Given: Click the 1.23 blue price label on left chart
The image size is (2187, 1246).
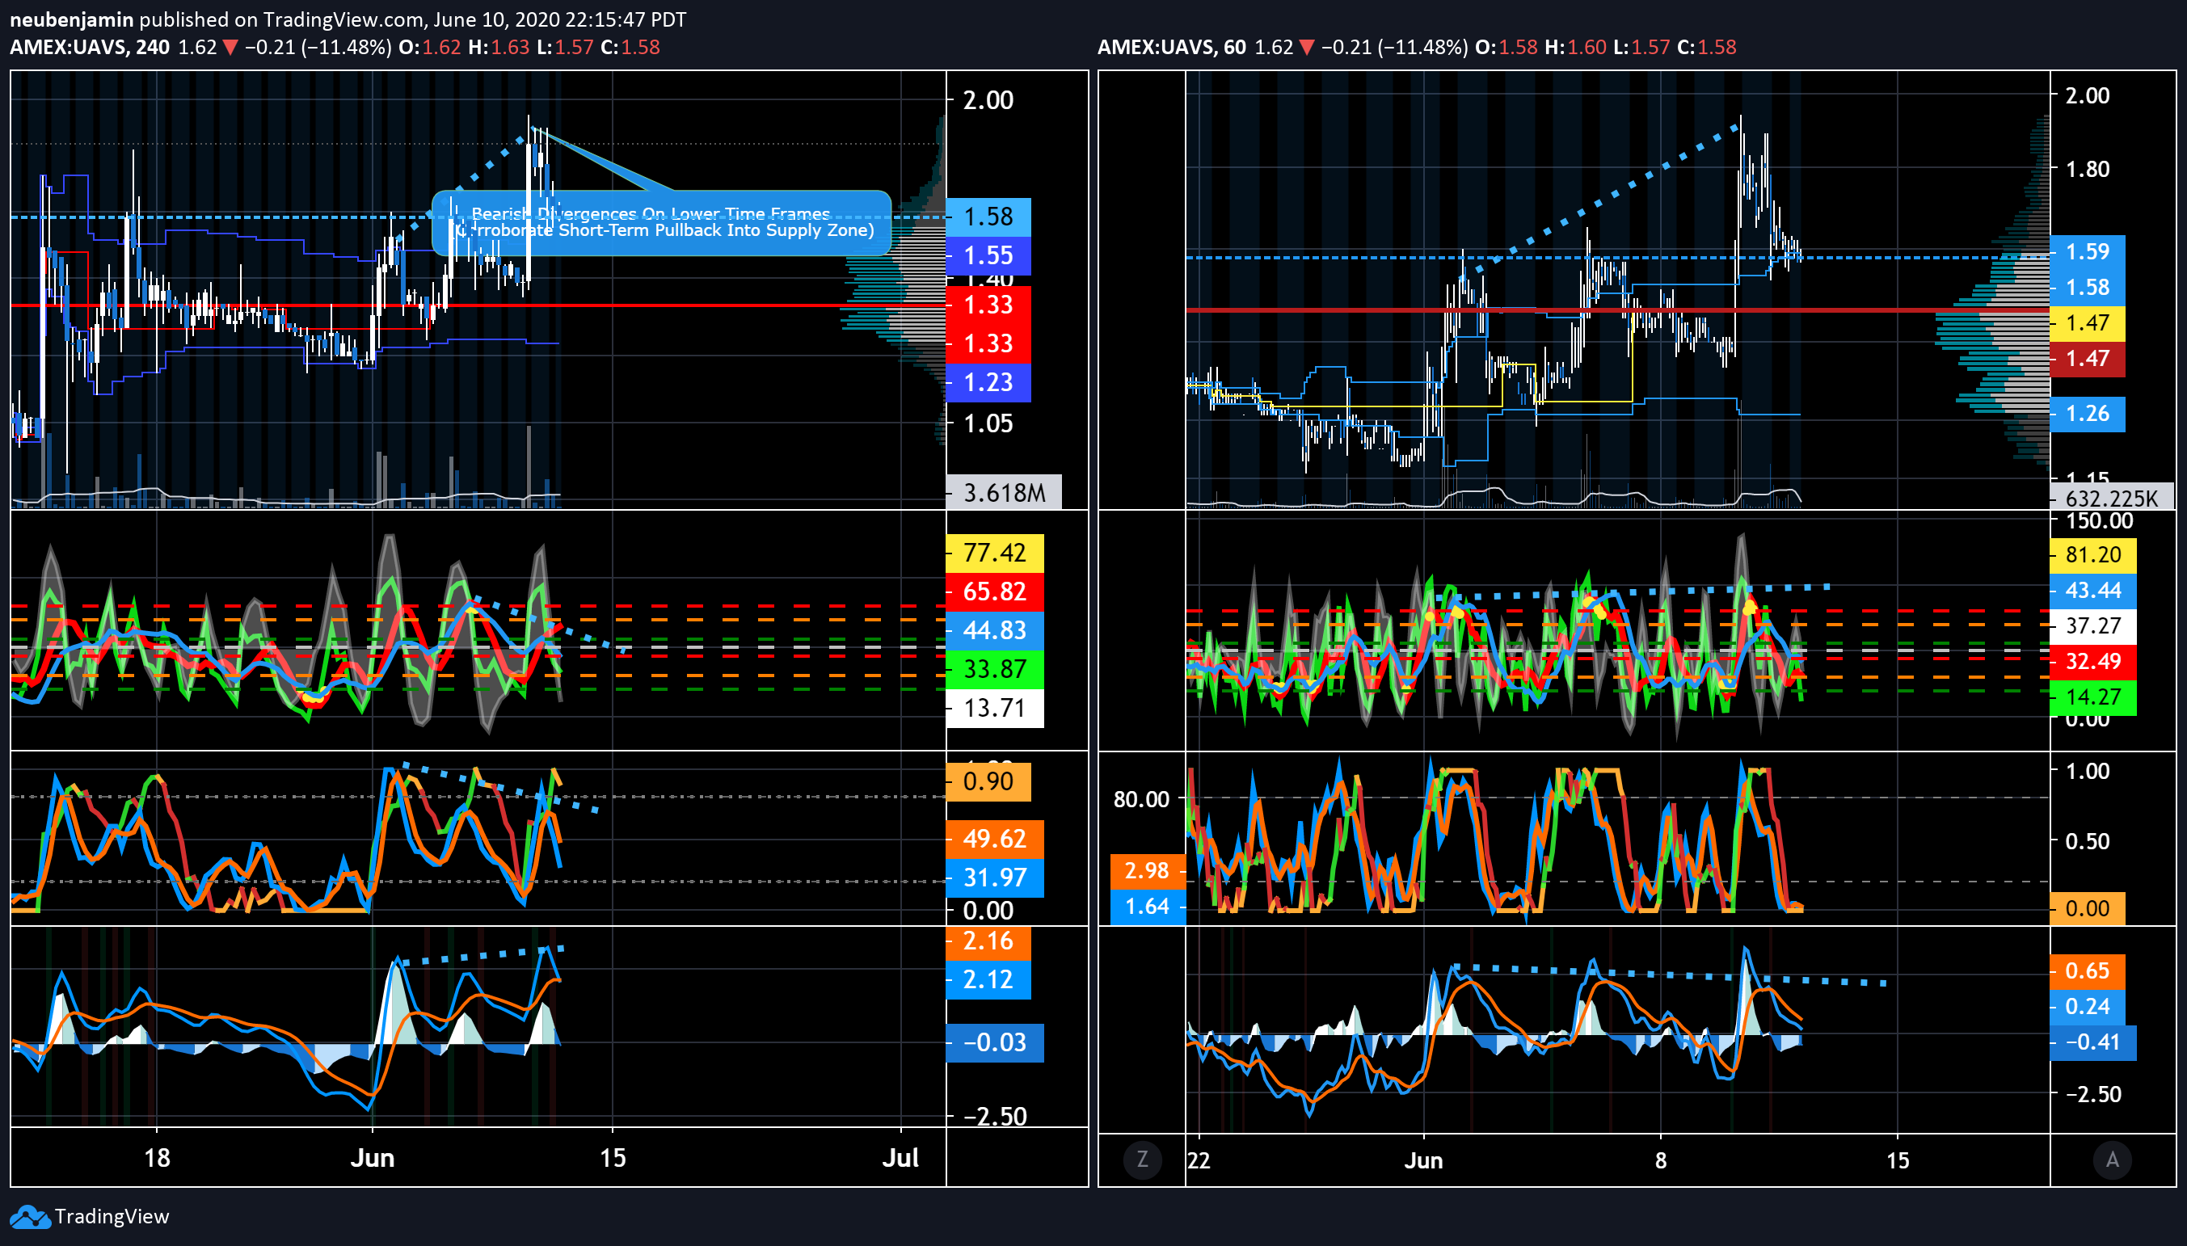Looking at the screenshot, I should tap(988, 381).
